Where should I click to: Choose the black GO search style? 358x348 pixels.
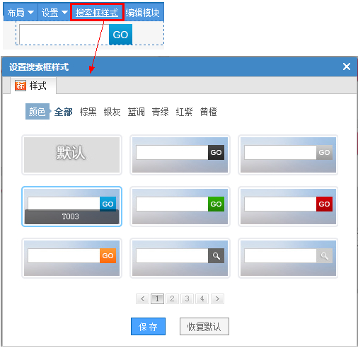[x=180, y=155]
